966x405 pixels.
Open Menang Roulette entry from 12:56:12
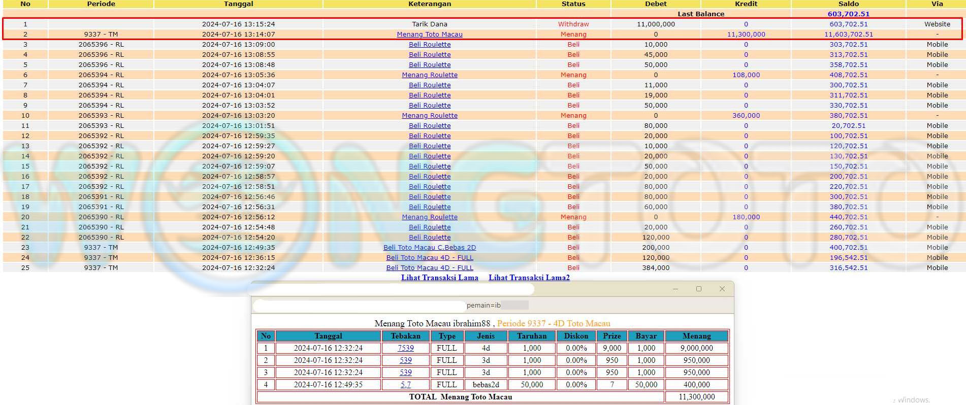coord(429,217)
